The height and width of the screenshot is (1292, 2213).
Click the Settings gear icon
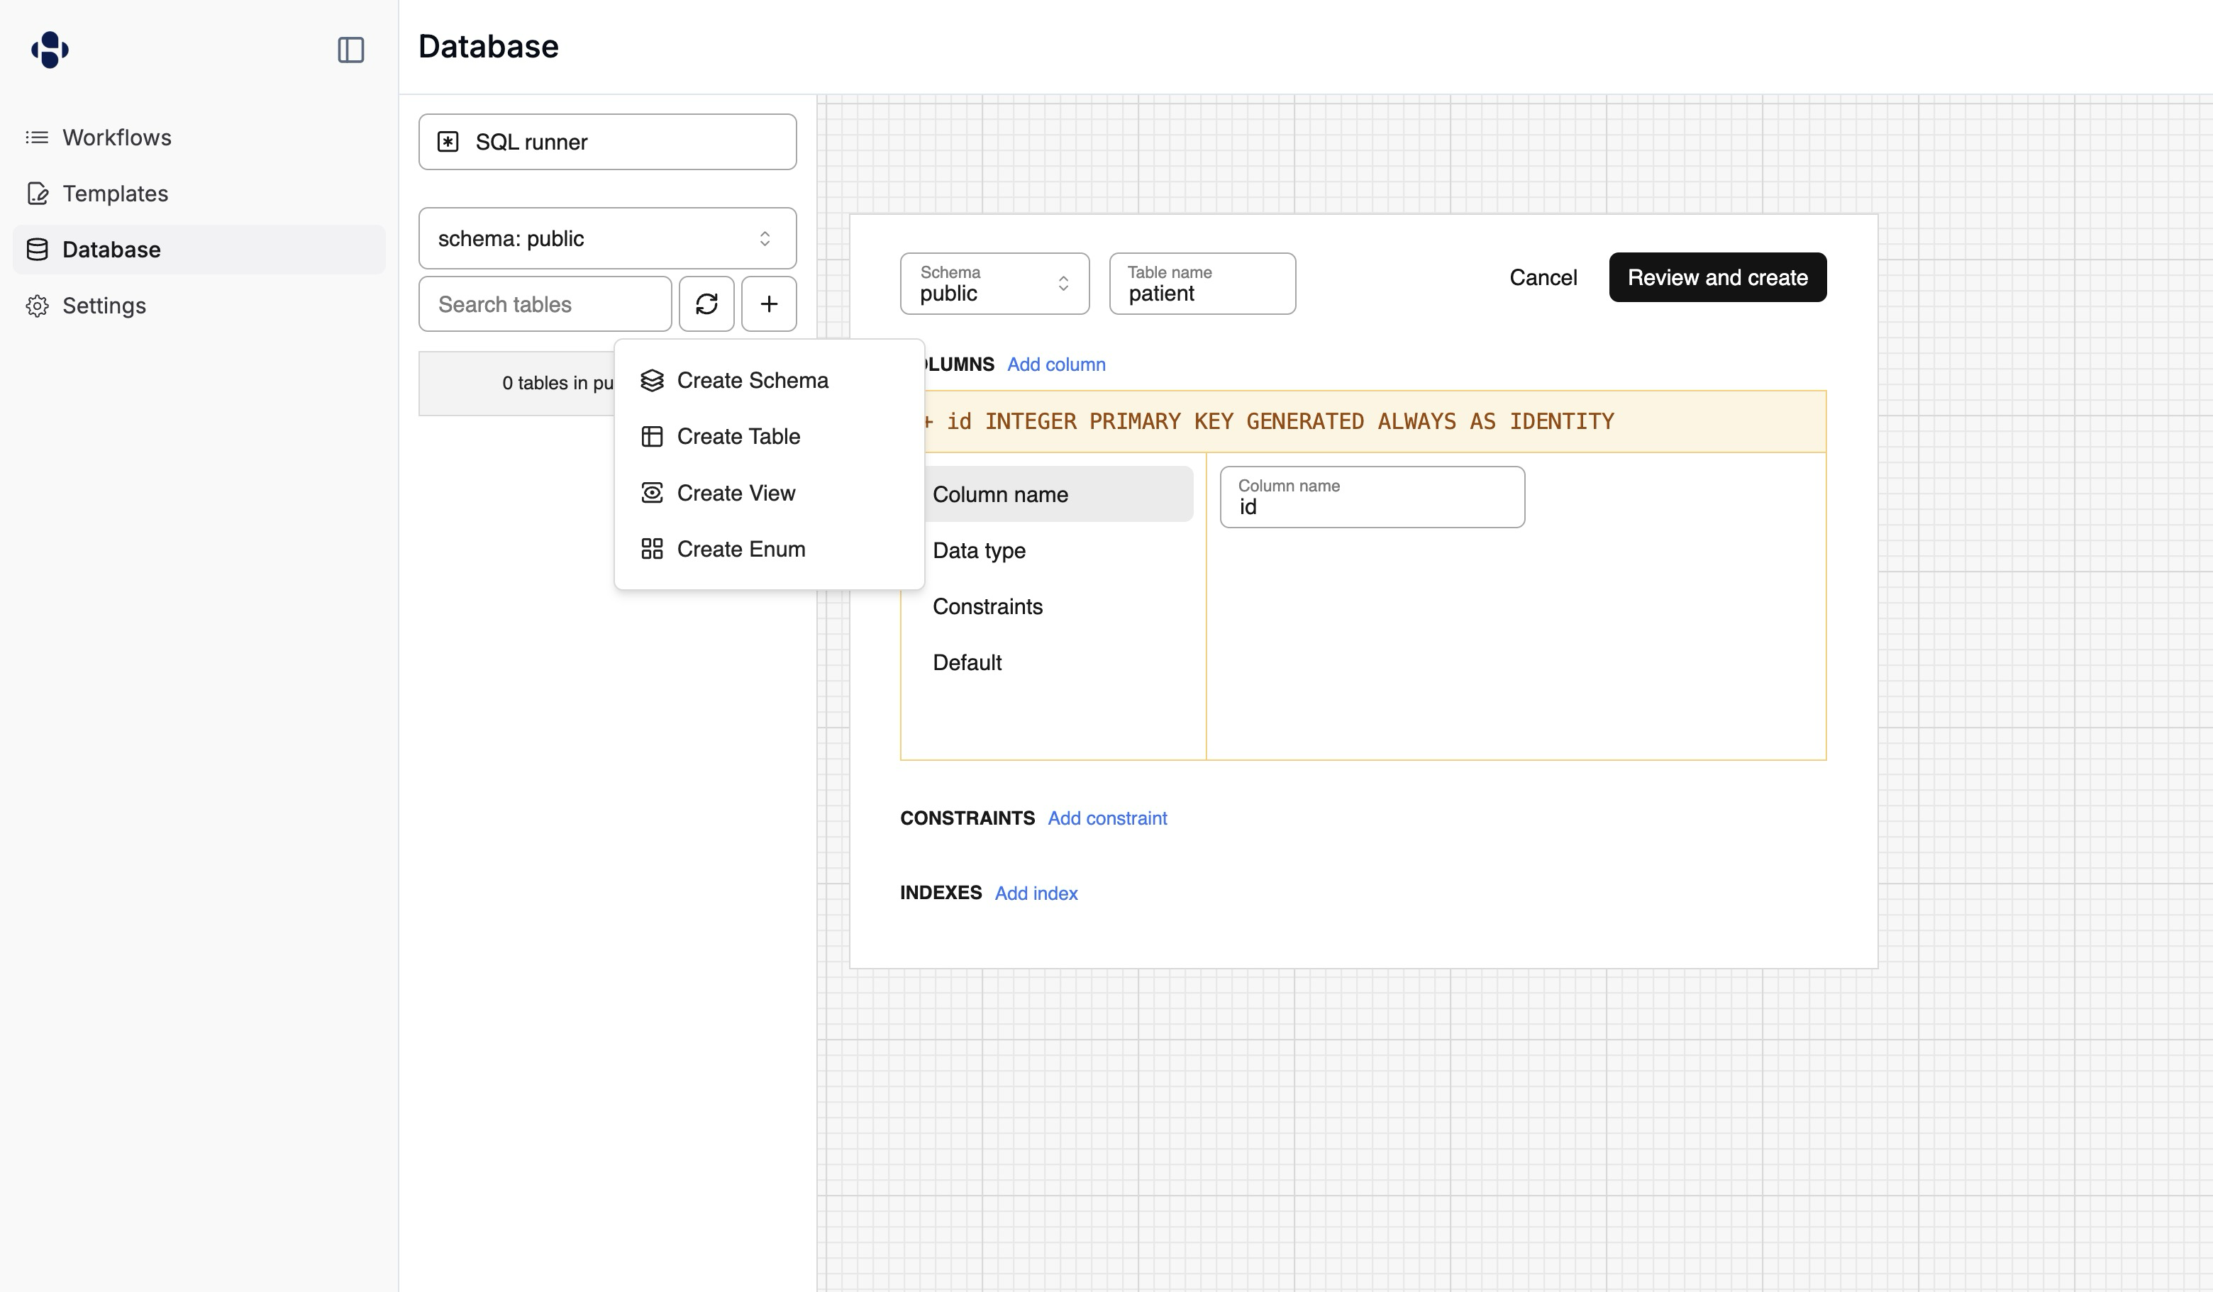(37, 306)
